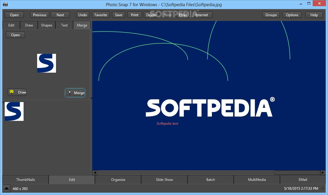
Task: Switch to the Slide Show bottom tab
Action: (x=164, y=179)
